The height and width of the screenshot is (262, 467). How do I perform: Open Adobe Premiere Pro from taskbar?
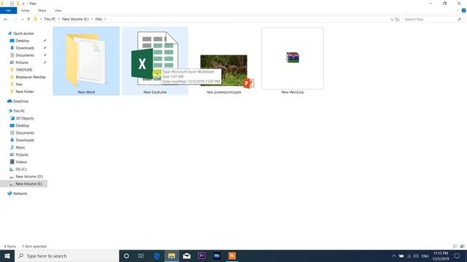(201, 255)
